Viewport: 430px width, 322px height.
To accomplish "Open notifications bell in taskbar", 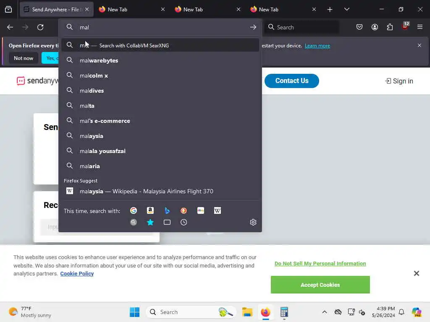I will (x=401, y=312).
